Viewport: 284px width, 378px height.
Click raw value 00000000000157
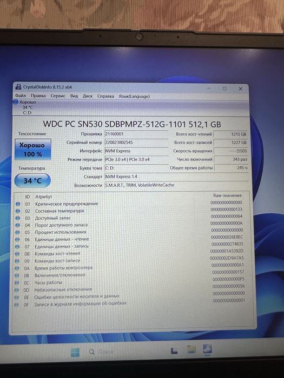(x=228, y=272)
